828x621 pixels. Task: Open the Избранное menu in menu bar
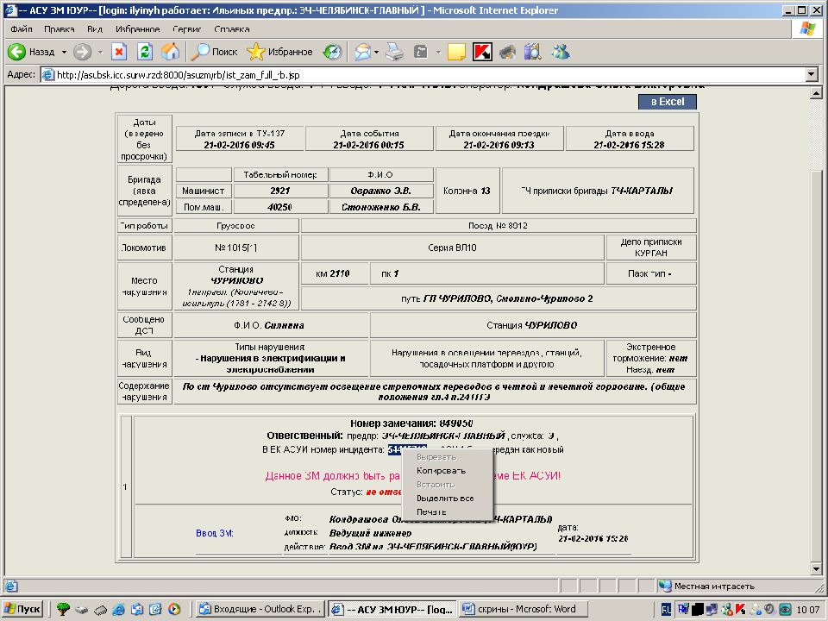tap(138, 29)
